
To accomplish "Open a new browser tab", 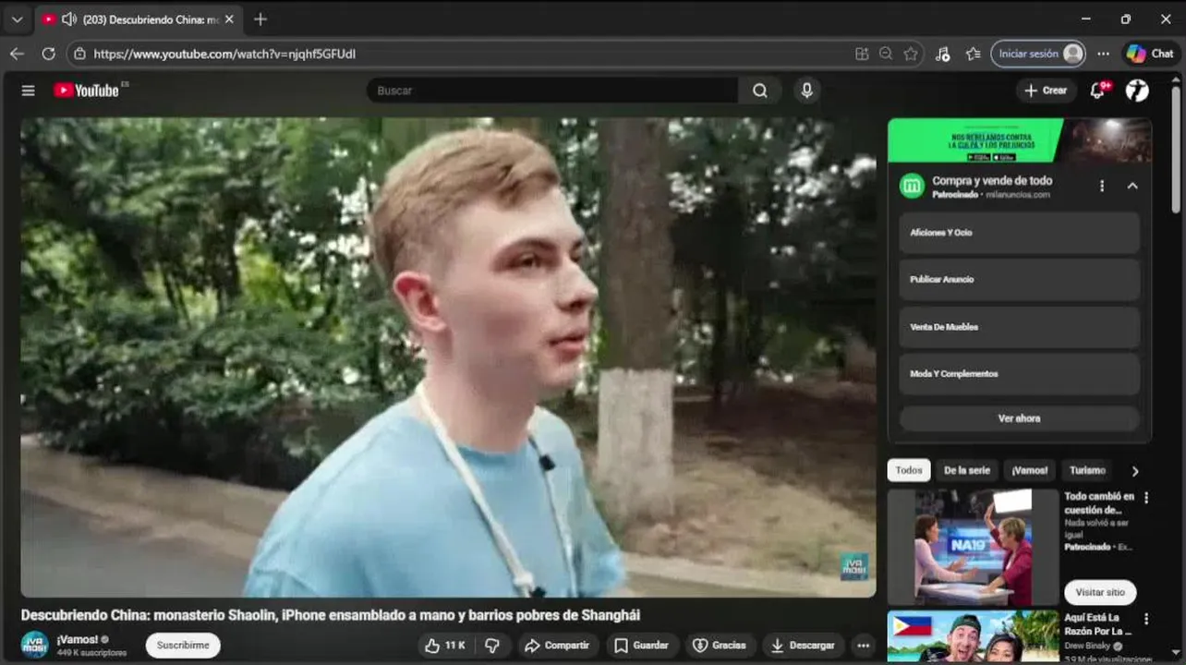I will click(260, 18).
